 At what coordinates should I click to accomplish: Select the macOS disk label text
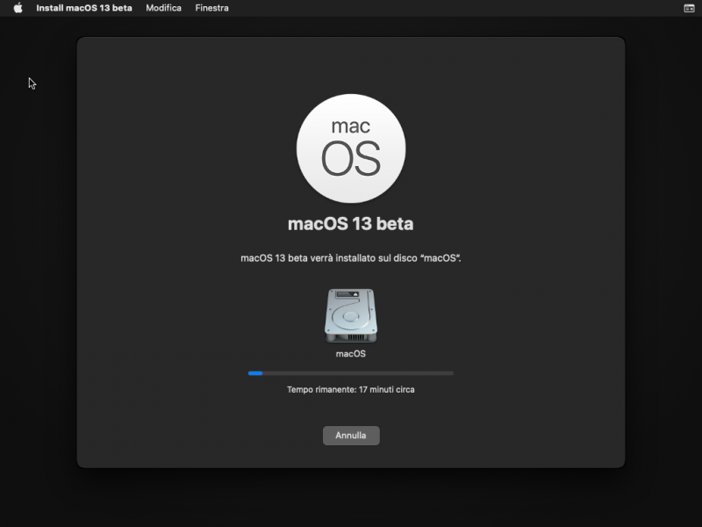tap(351, 352)
